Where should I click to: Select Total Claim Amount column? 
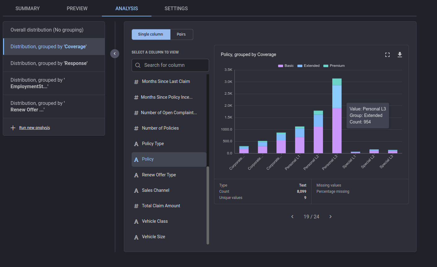coord(169,206)
